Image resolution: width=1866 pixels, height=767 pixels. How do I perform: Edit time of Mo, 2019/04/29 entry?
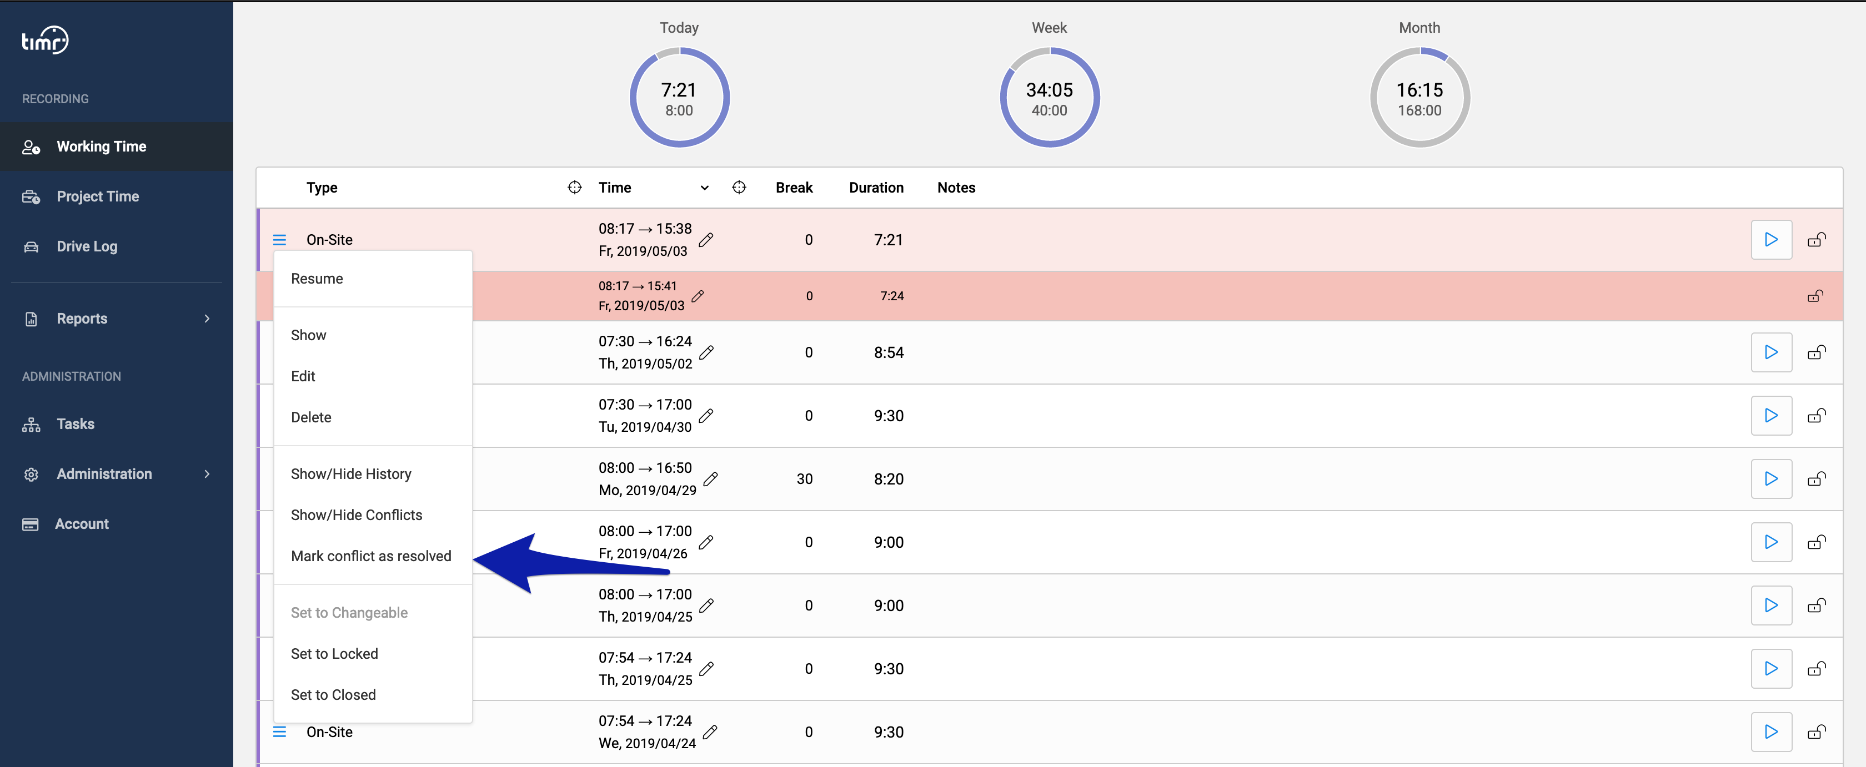(711, 480)
